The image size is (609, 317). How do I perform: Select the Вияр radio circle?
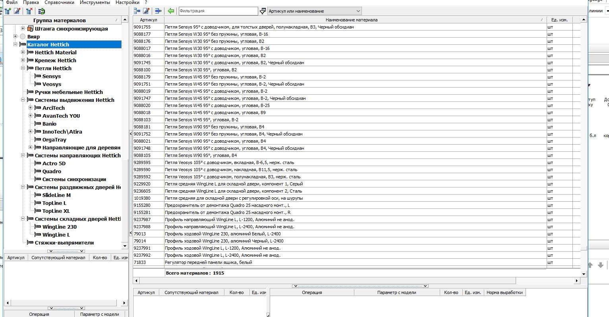coord(23,36)
